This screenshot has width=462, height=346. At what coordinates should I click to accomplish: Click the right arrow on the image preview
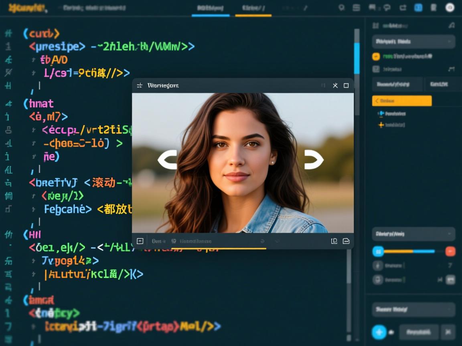tap(313, 160)
